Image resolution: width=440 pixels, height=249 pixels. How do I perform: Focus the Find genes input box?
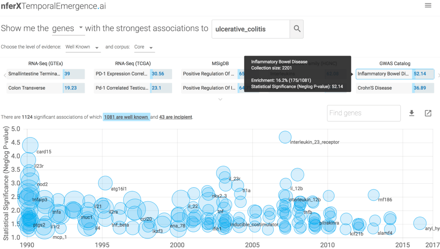[x=363, y=113]
